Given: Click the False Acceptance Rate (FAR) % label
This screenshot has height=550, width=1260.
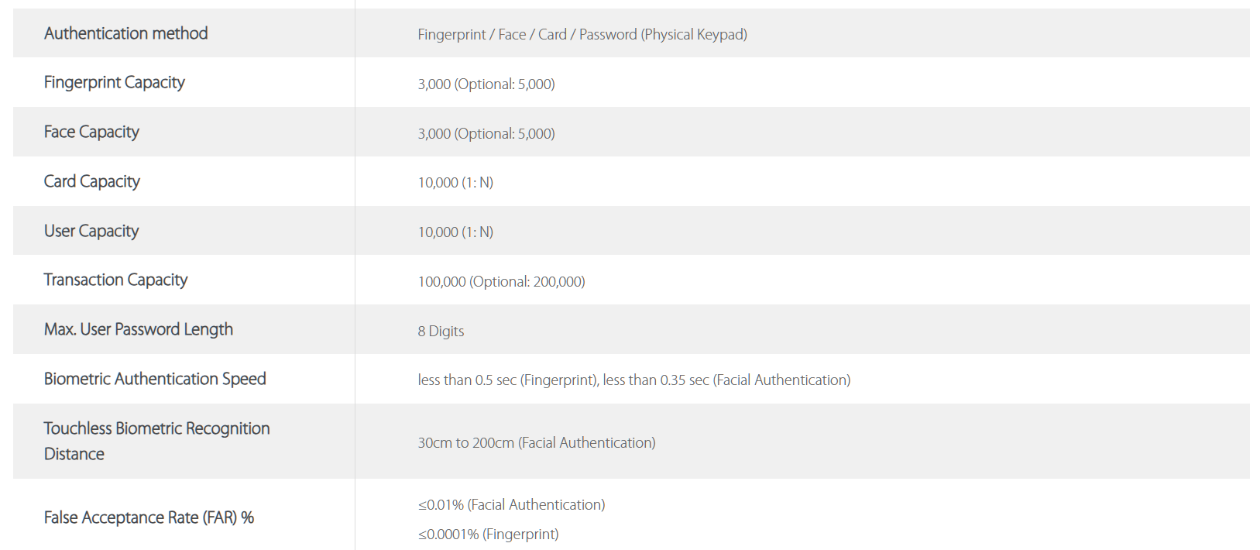Looking at the screenshot, I should [149, 517].
